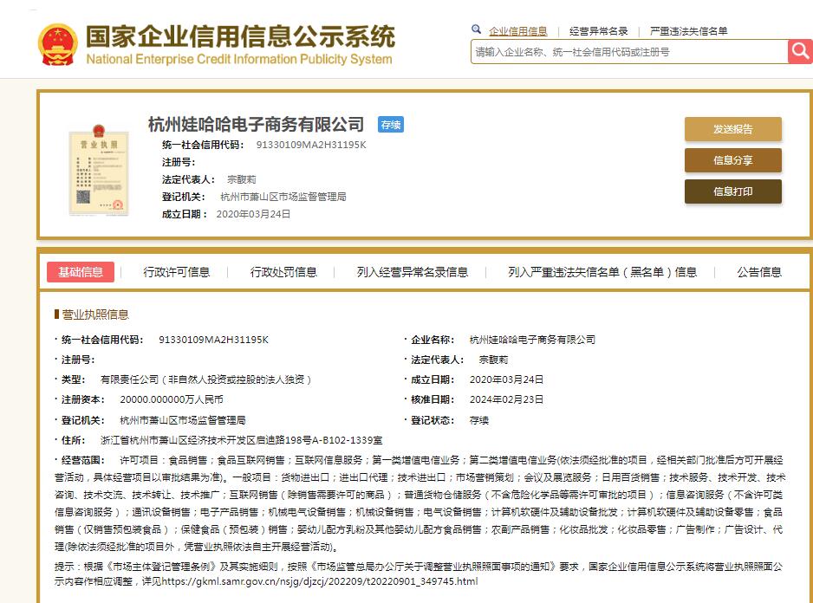Click the national emblem logo

click(x=58, y=46)
